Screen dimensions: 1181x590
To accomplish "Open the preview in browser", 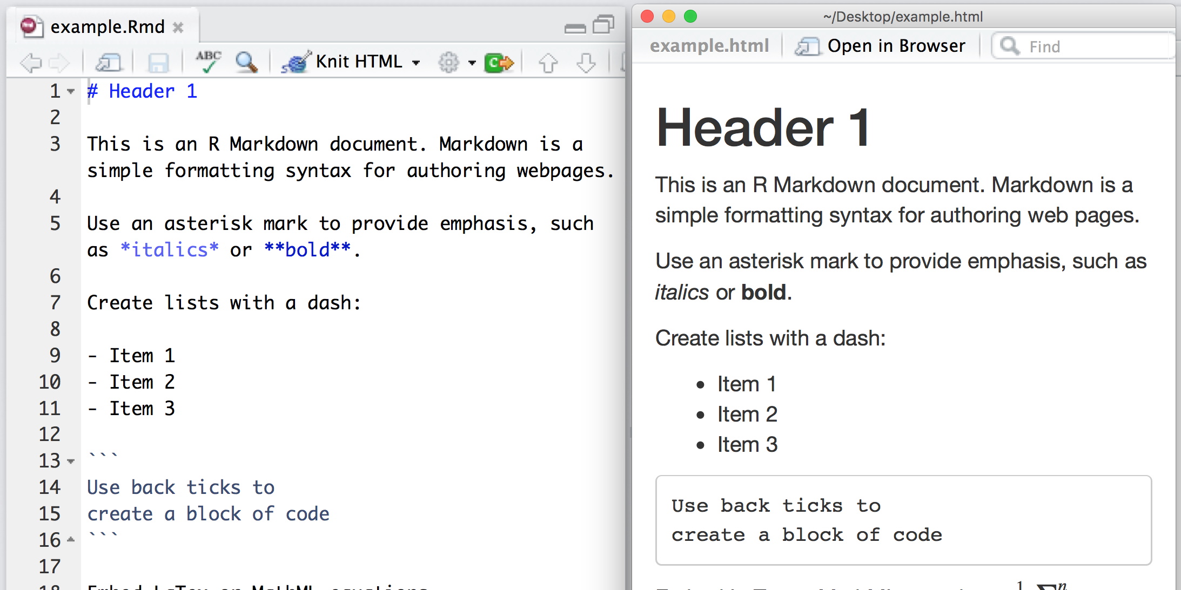I will pyautogui.click(x=896, y=46).
